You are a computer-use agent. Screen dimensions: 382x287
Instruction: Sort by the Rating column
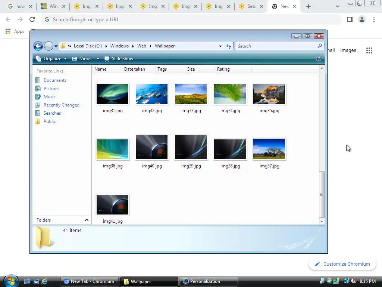point(233,69)
